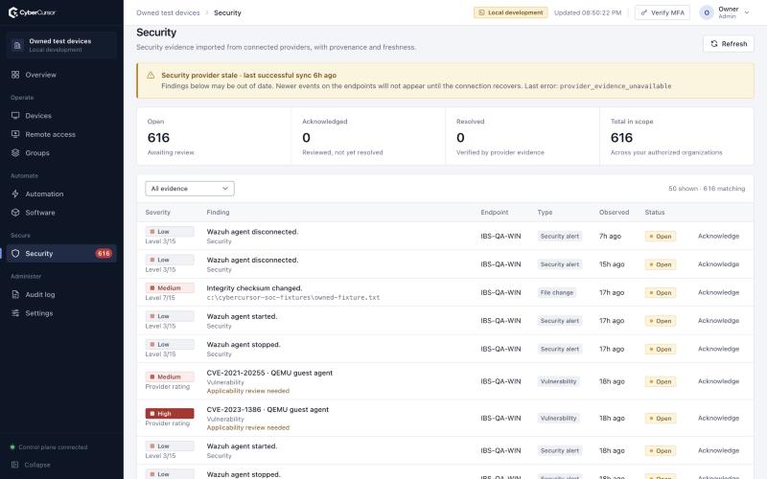Click CVE-2023-1386 QEMU guest agent title

point(267,410)
